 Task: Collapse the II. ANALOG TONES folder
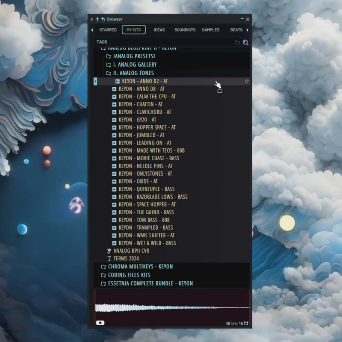133,73
